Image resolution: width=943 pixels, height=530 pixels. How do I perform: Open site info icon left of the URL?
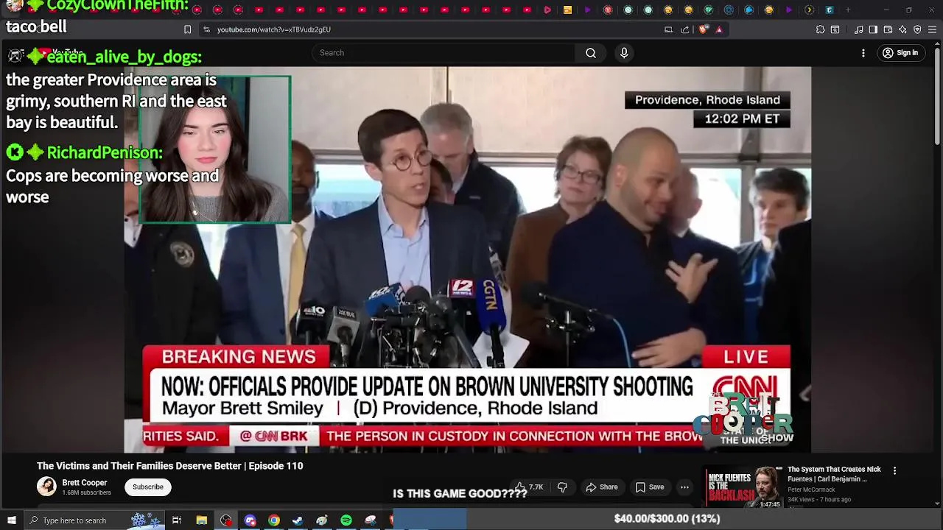click(x=206, y=29)
